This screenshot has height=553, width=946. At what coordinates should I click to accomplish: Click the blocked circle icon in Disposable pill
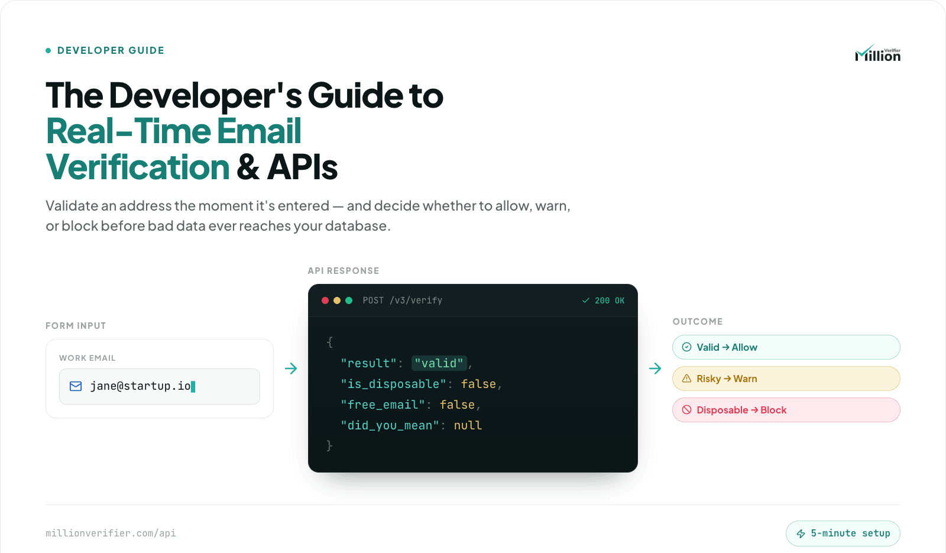[x=687, y=410]
